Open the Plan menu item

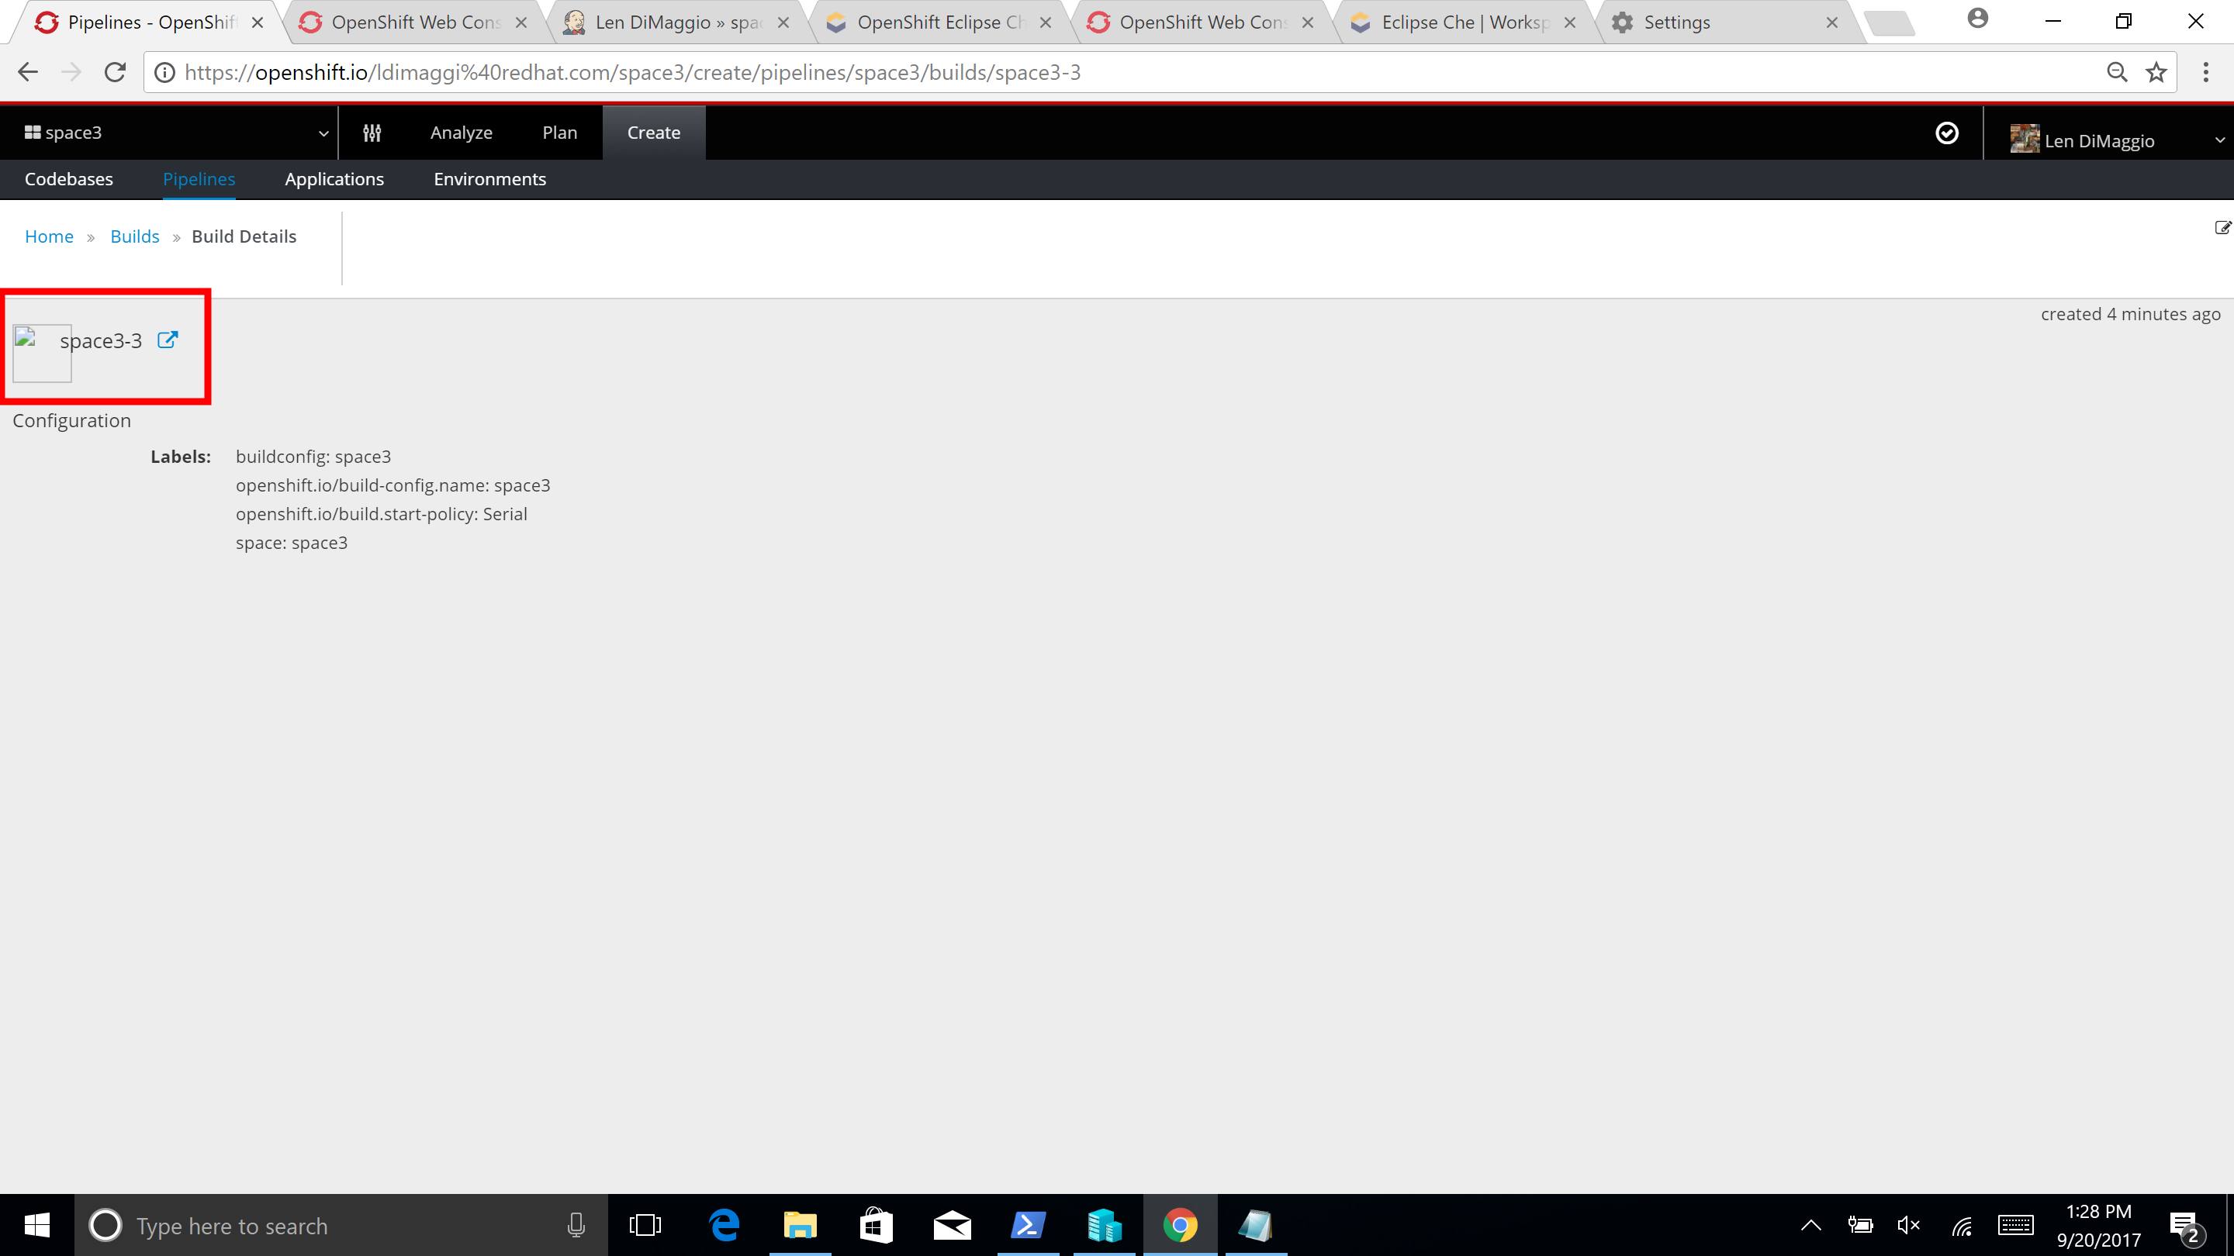coord(559,132)
